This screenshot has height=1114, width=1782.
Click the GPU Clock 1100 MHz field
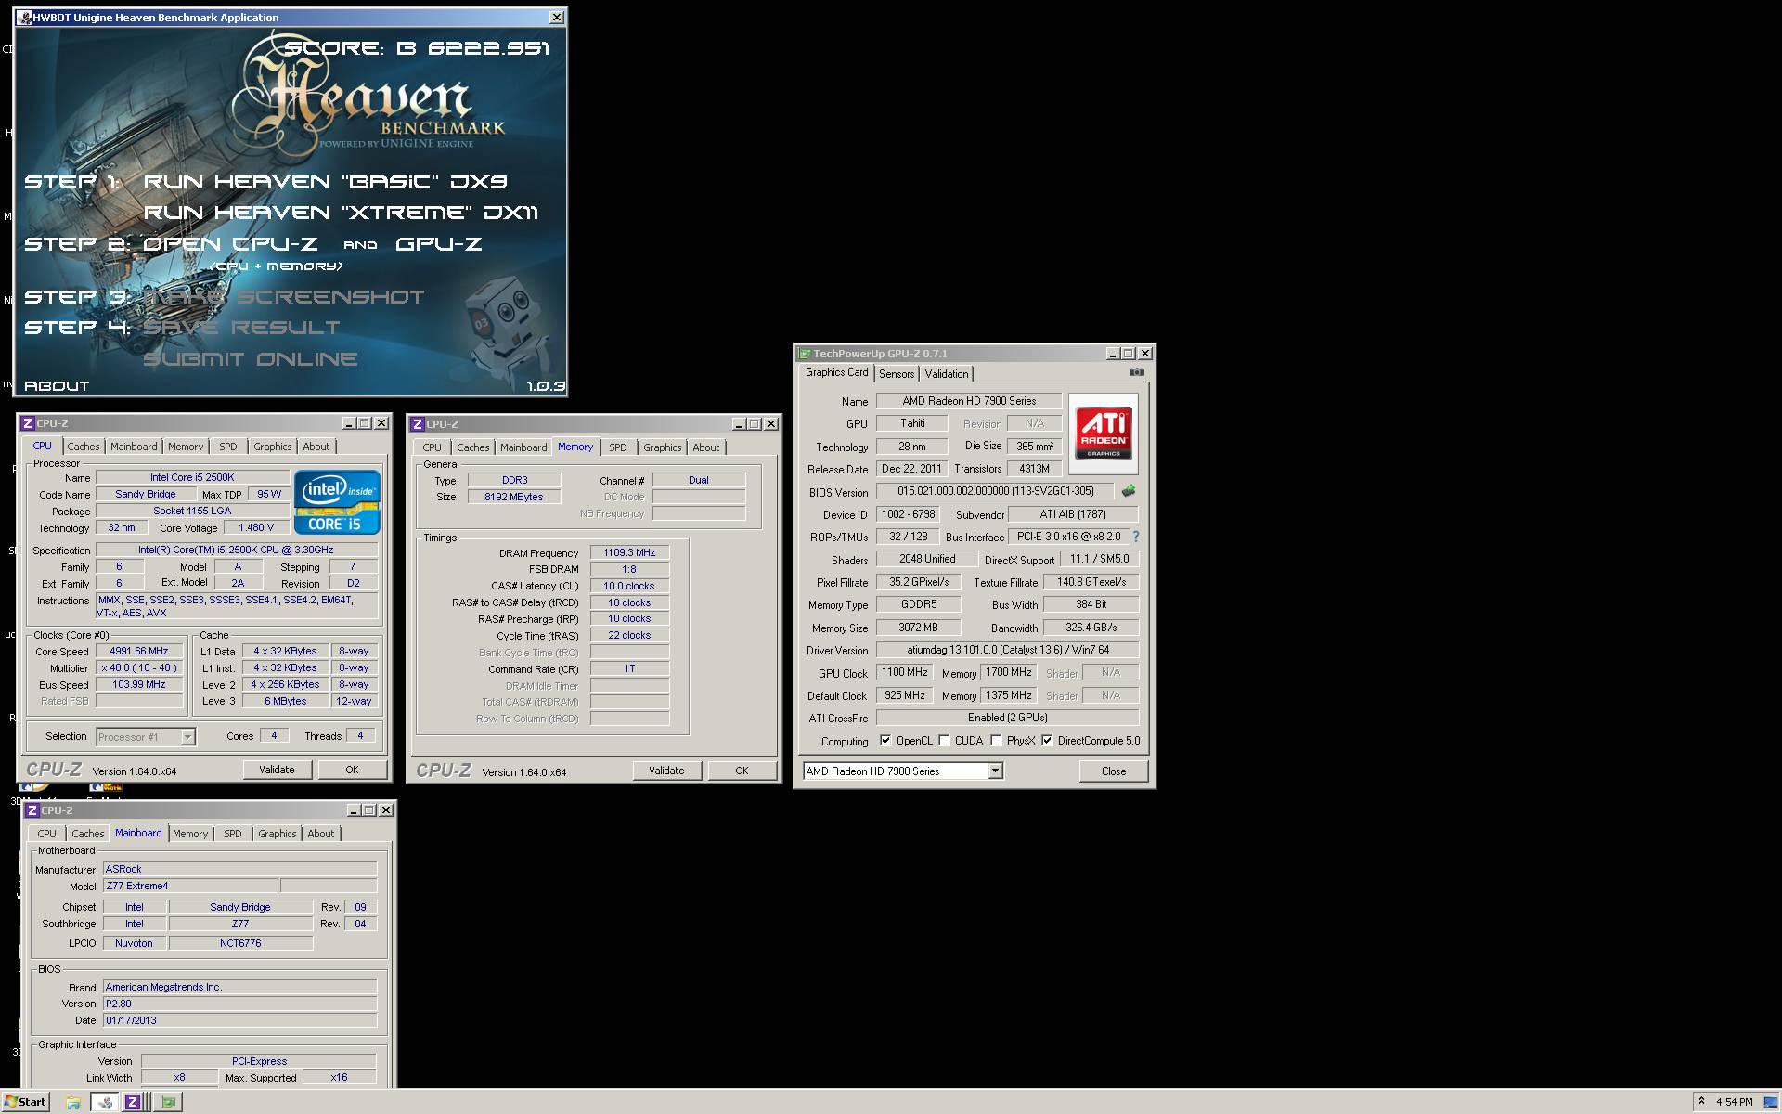coord(905,673)
